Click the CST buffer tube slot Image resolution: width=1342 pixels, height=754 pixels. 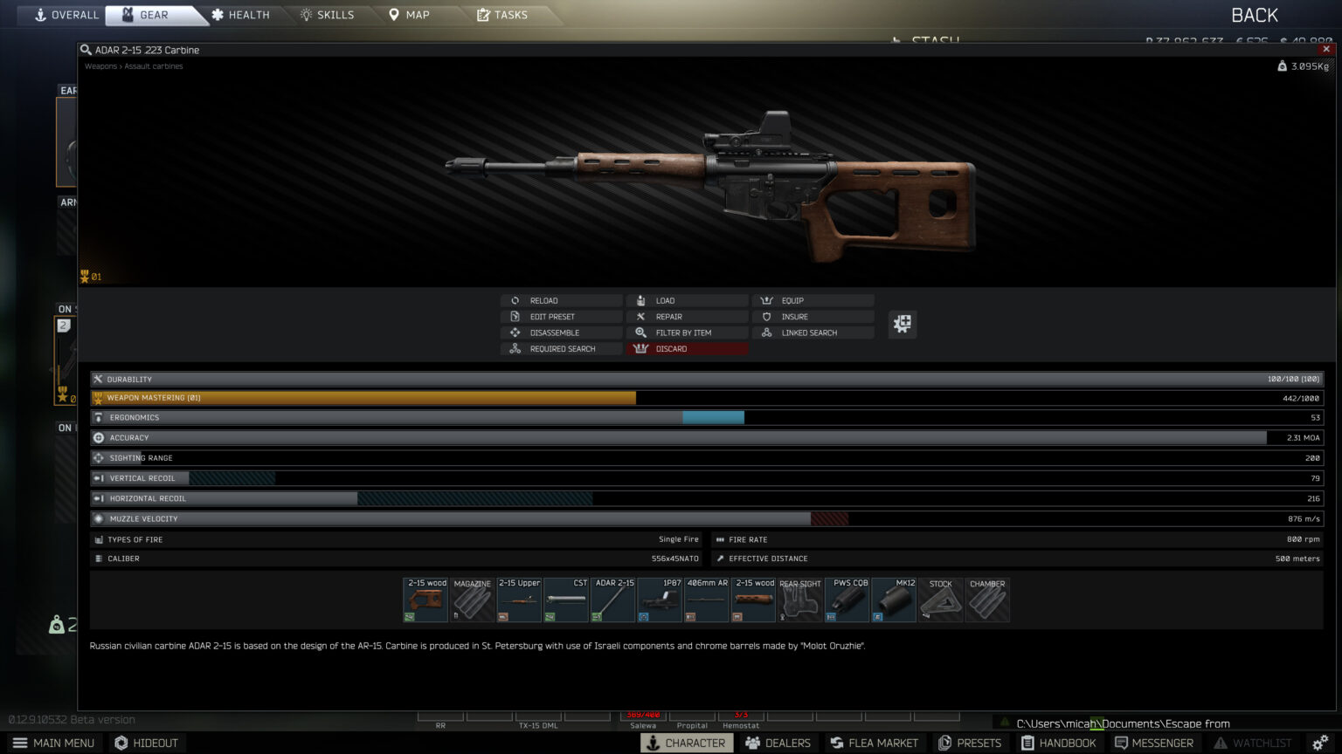pos(566,600)
